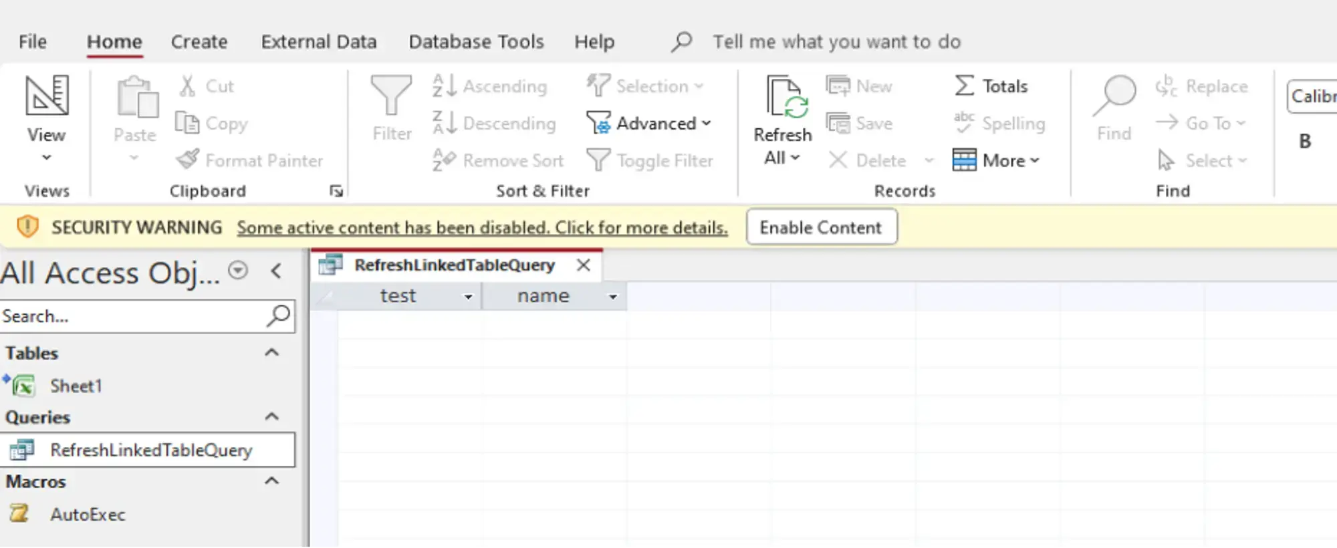This screenshot has height=548, width=1337.
Task: Toggle the Totals row
Action: point(991,86)
